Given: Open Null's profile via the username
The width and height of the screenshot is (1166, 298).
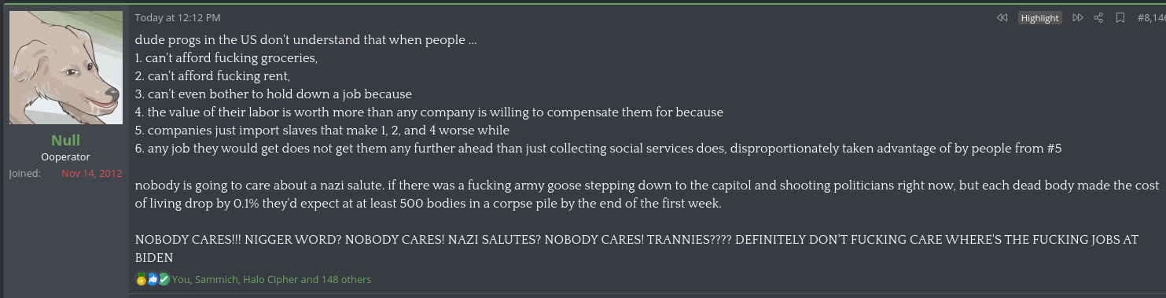Looking at the screenshot, I should coord(66,140).
